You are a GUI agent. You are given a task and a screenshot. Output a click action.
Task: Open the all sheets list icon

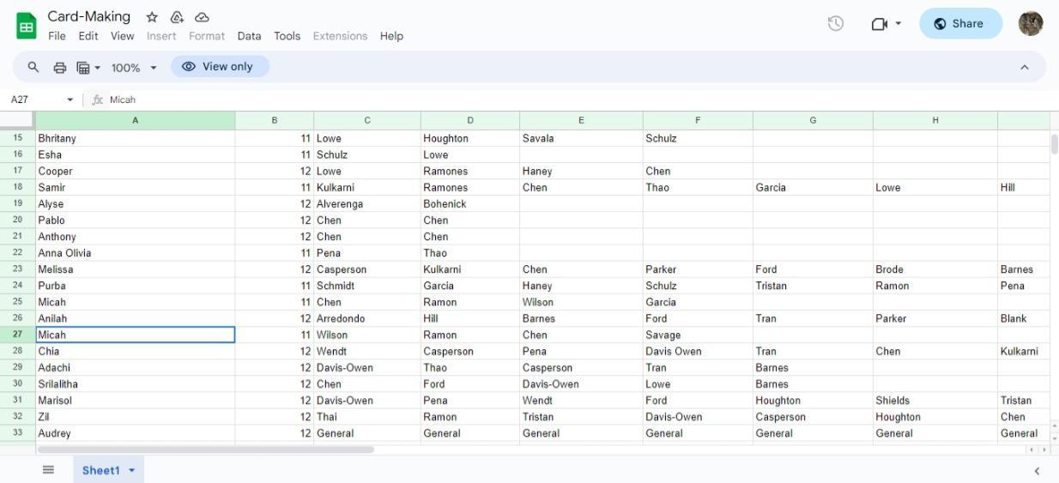[x=48, y=469]
